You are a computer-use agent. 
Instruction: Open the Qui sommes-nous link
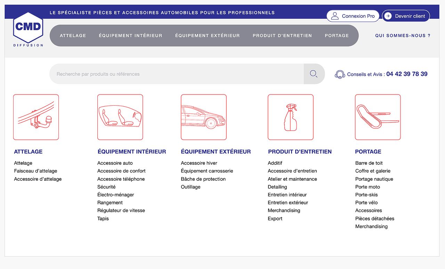tap(403, 35)
